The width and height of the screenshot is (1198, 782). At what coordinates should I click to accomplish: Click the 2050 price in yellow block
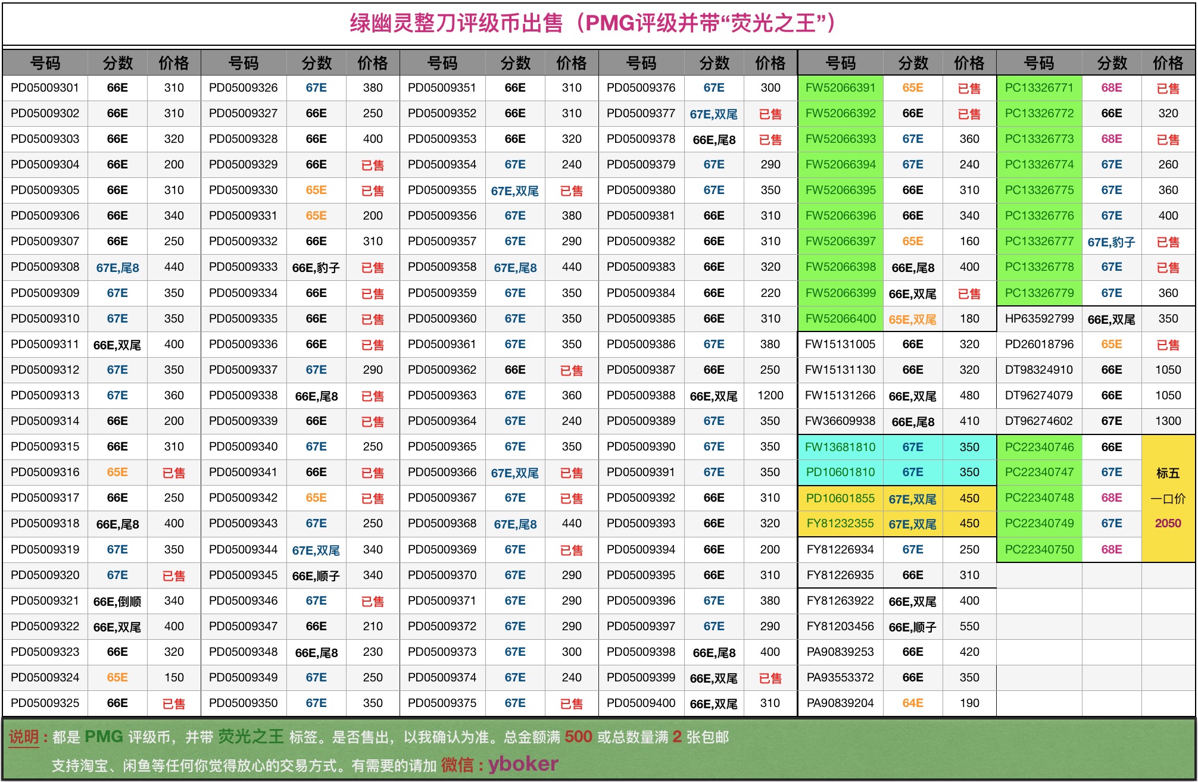[1168, 523]
